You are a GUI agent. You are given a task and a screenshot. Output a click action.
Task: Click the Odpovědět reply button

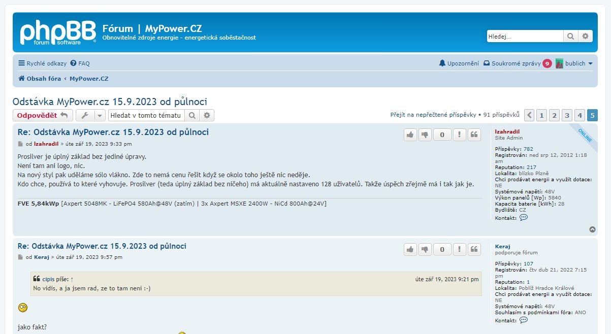tap(43, 115)
